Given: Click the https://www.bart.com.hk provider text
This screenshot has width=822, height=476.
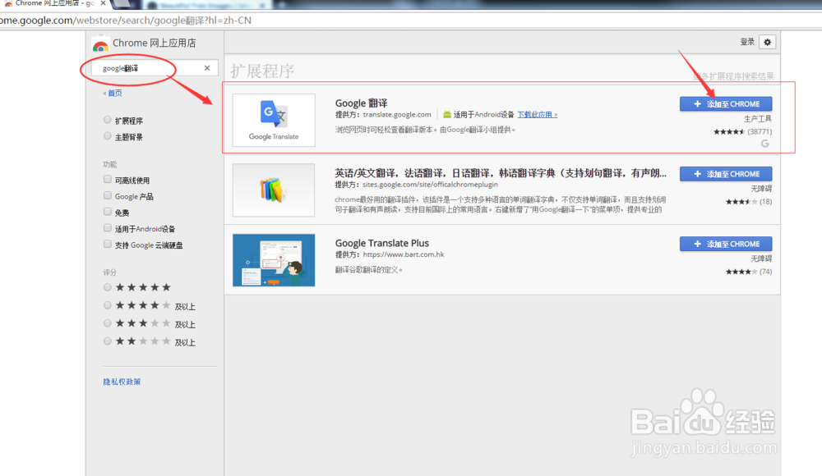Looking at the screenshot, I should pyautogui.click(x=403, y=254).
